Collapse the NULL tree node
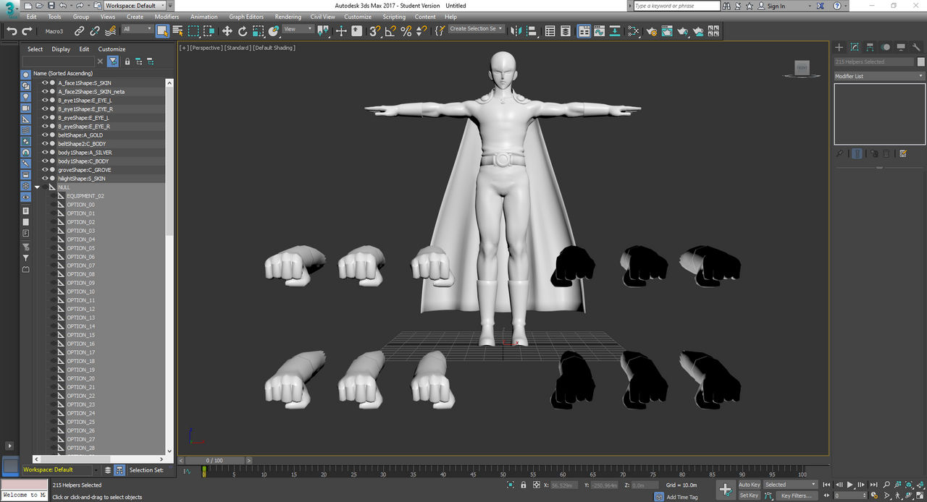The image size is (927, 502). pos(37,187)
